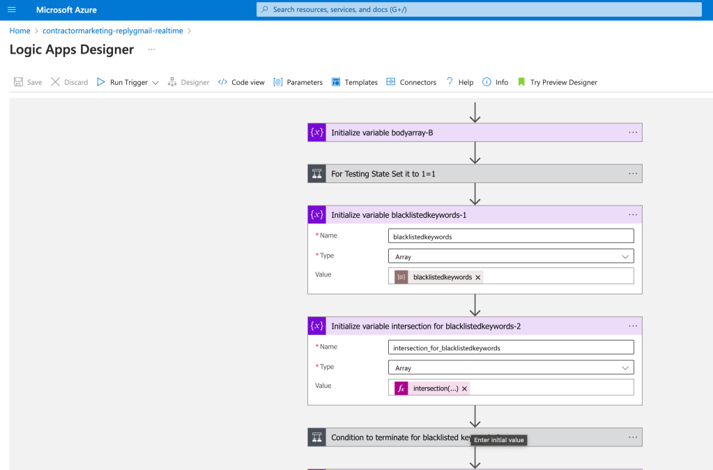Click the parameter icon of the blacklistedkeywords token
The height and width of the screenshot is (470, 713).
point(401,277)
